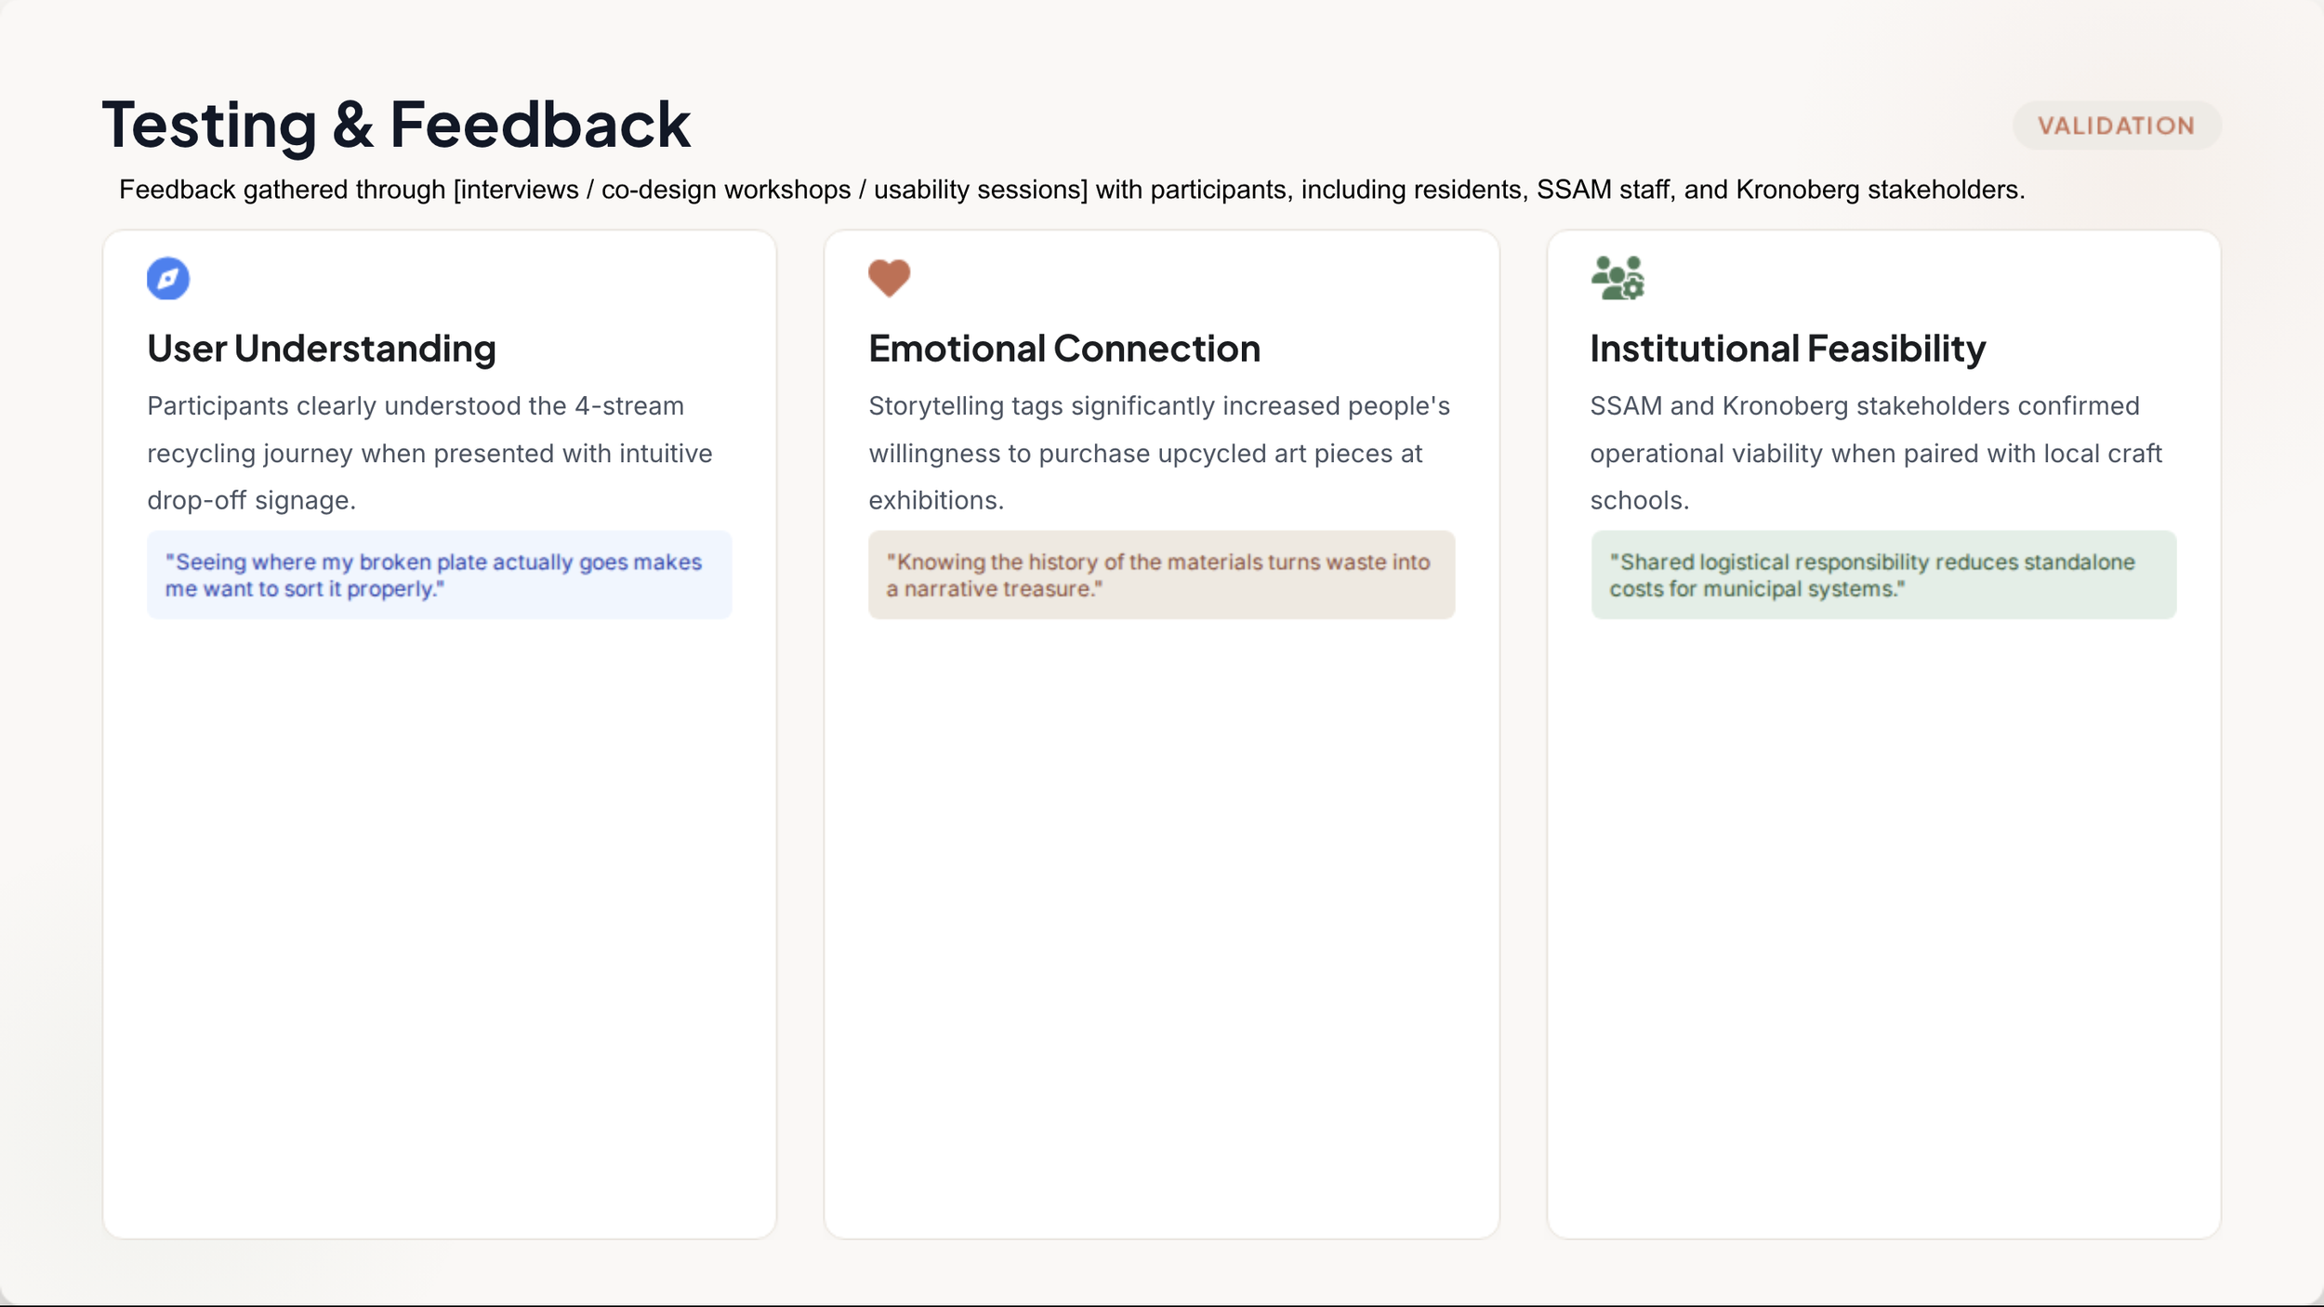This screenshot has width=2324, height=1307.
Task: Click the User Understanding heading
Action: pyautogui.click(x=322, y=349)
